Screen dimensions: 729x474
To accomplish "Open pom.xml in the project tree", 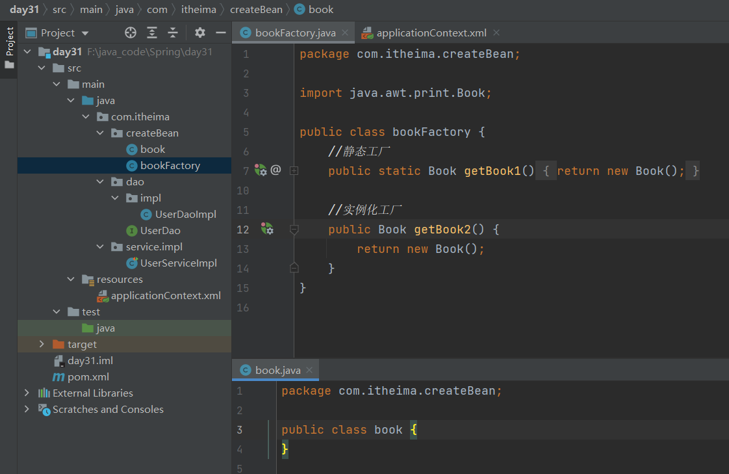I will (x=88, y=376).
